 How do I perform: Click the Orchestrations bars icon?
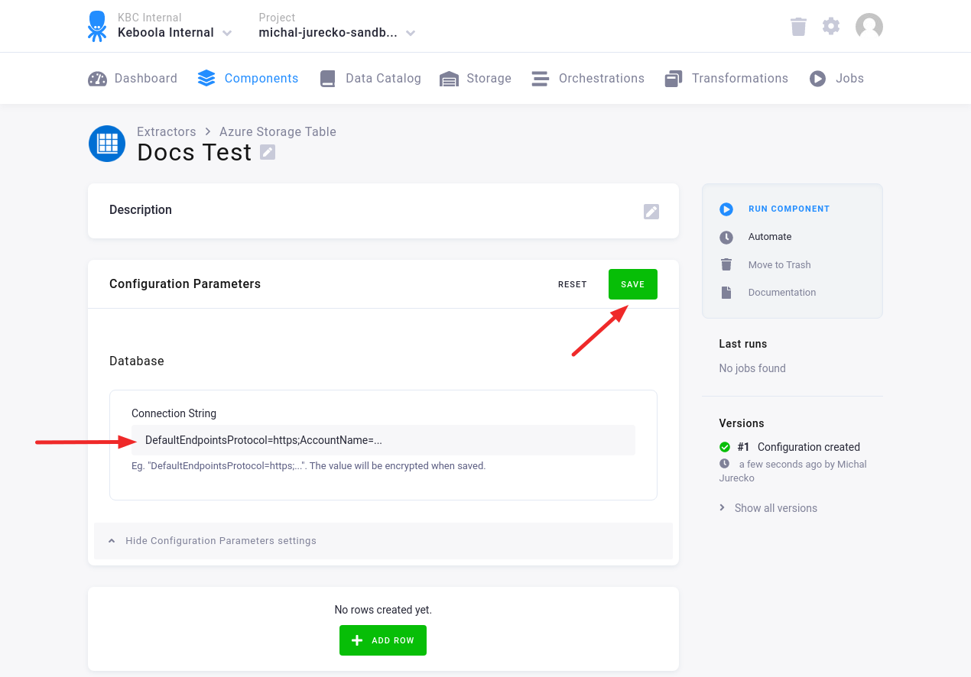(x=541, y=79)
